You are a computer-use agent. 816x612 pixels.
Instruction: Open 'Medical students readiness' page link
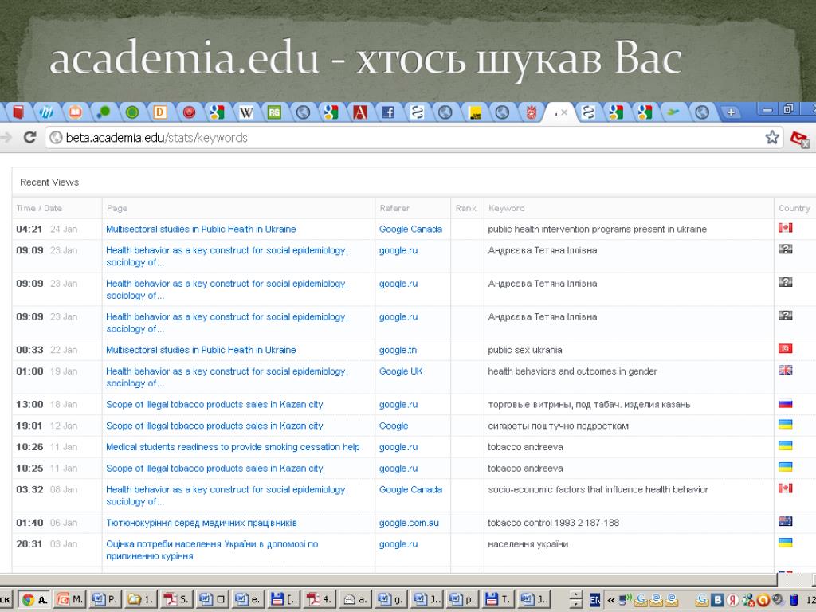pos(233,447)
